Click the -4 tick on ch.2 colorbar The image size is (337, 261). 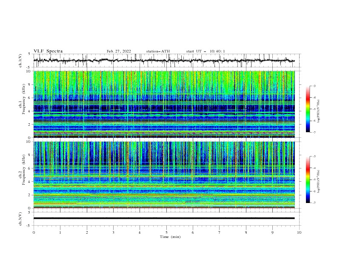coord(314,168)
